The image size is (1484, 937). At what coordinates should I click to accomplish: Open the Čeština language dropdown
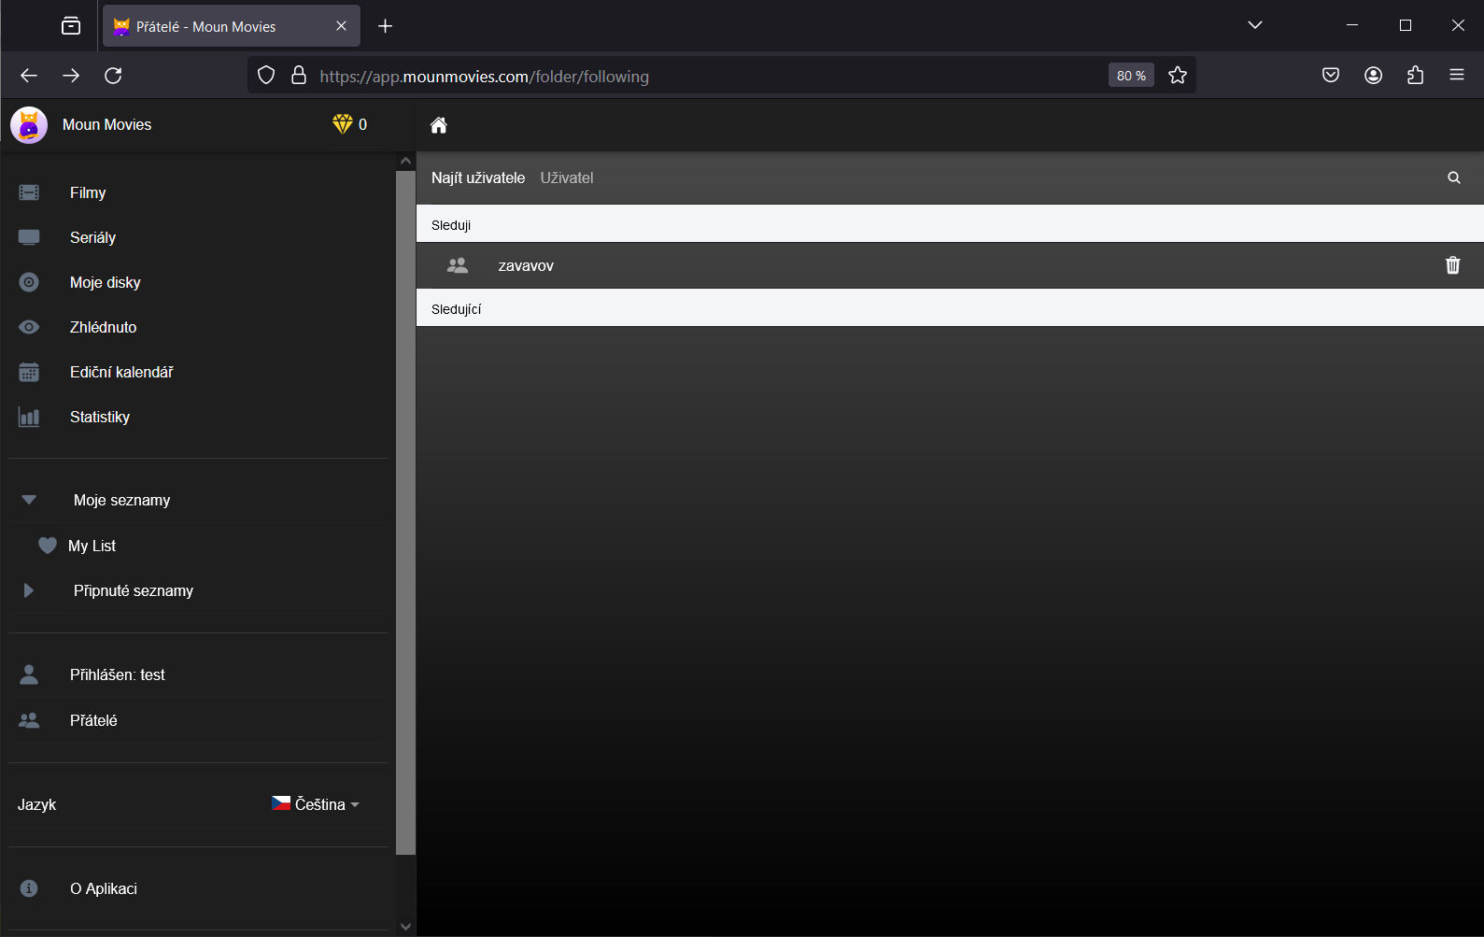(316, 804)
